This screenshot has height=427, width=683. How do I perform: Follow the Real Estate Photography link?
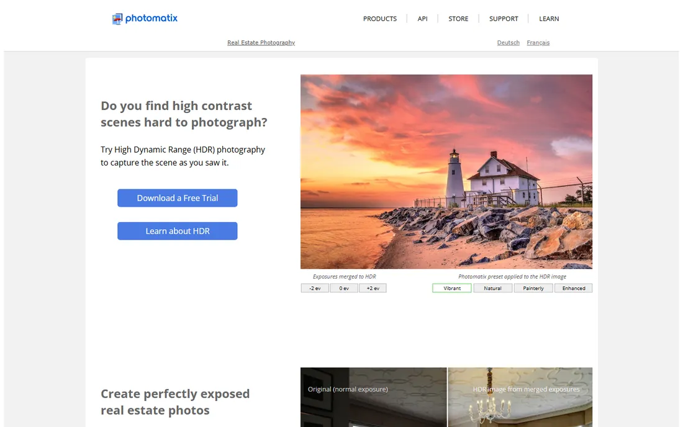pos(261,43)
